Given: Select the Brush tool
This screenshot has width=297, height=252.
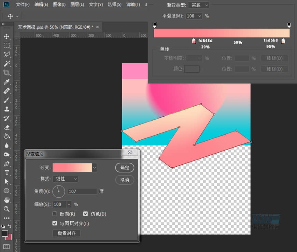Looking at the screenshot, I should pos(6,100).
